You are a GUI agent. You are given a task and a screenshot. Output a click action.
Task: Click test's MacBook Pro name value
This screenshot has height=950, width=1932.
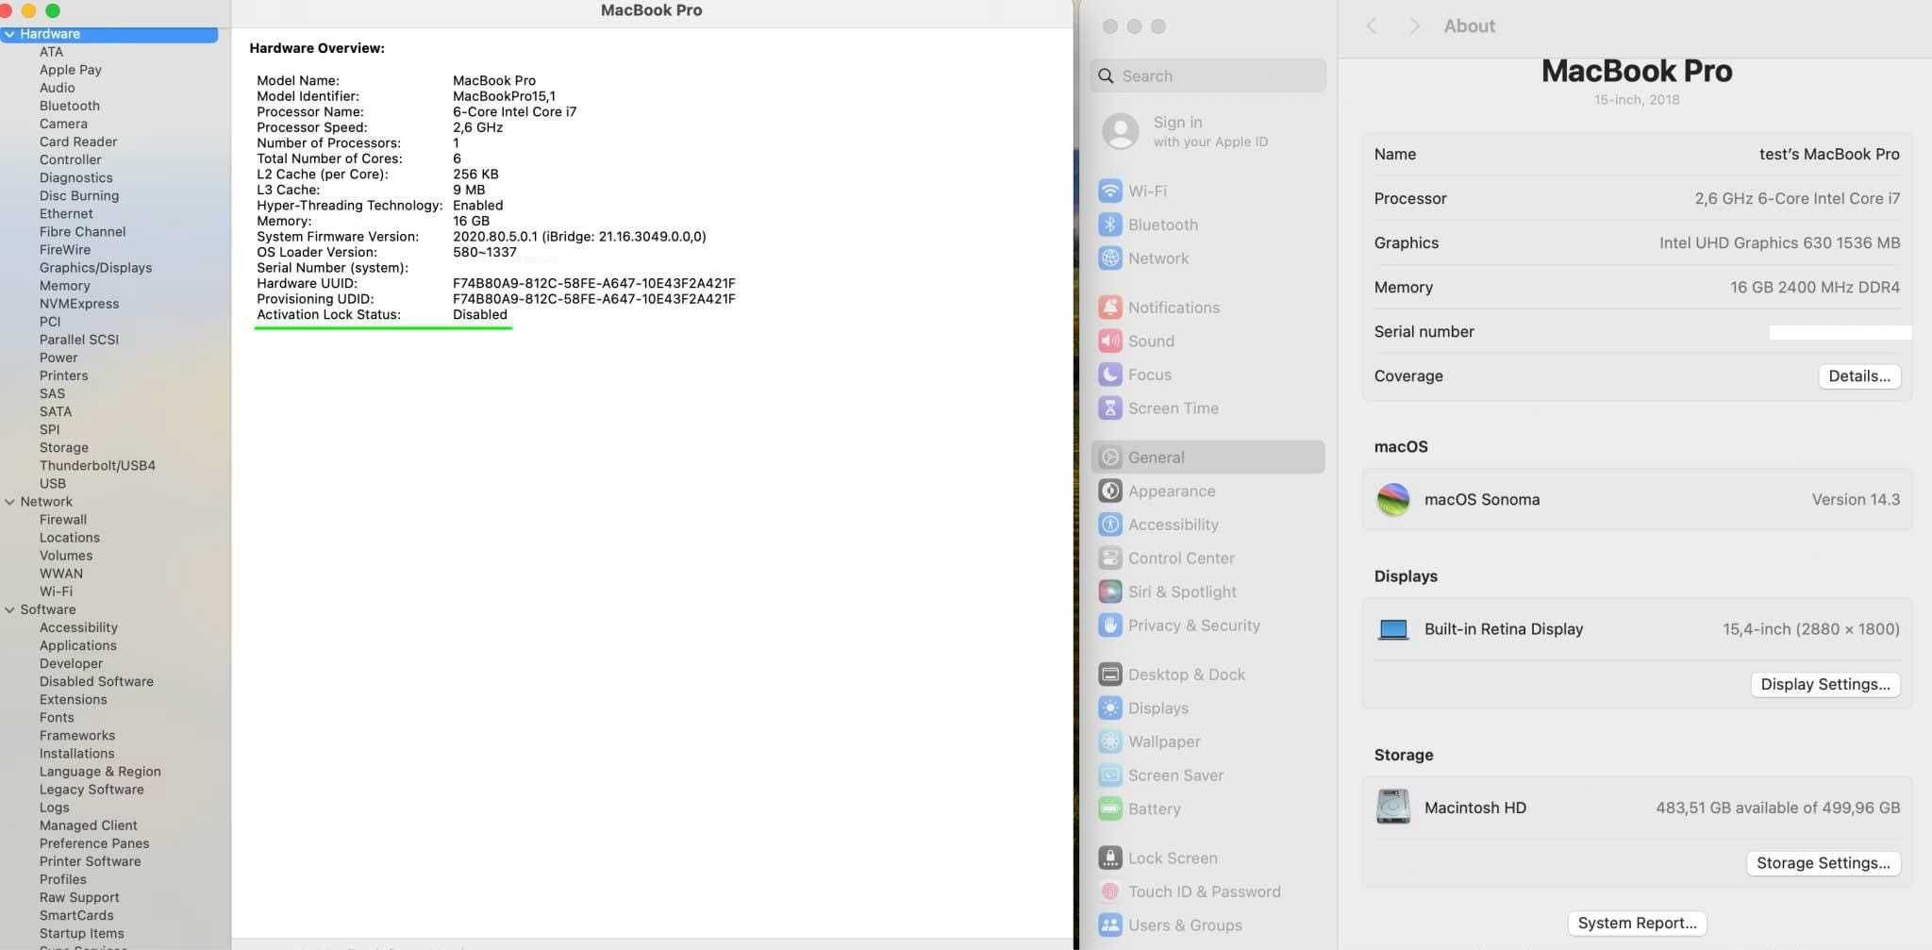coord(1829,155)
